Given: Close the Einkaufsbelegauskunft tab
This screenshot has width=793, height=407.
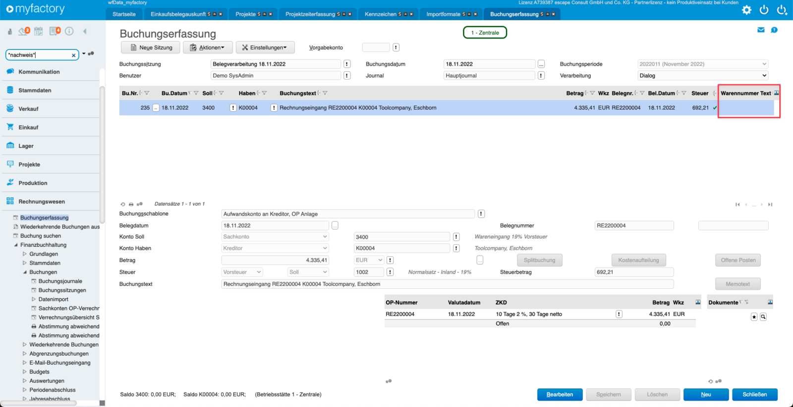Looking at the screenshot, I should pos(221,14).
